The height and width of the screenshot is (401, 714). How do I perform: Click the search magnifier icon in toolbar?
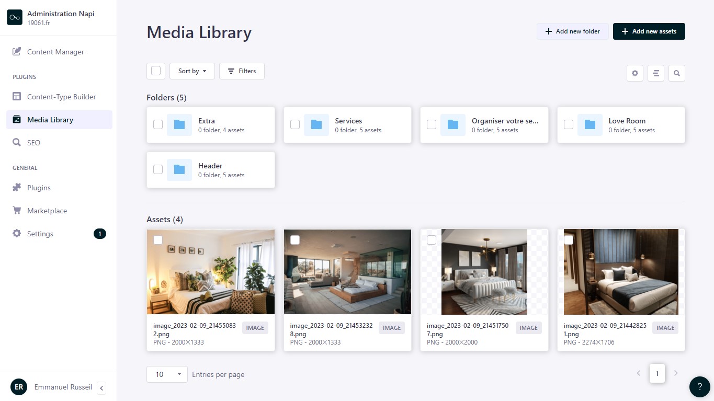tap(677, 73)
